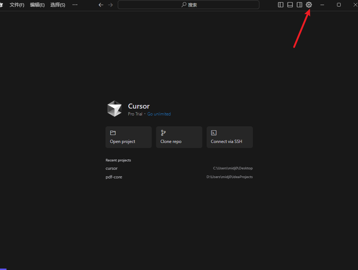358x270 pixels.
Task: Toggle the primary sidebar layout icon
Action: pos(281,5)
